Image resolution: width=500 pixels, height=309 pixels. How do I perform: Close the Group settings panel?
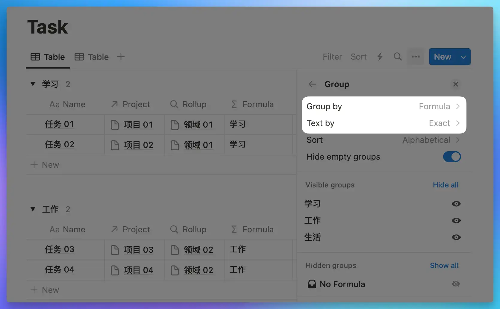click(455, 84)
